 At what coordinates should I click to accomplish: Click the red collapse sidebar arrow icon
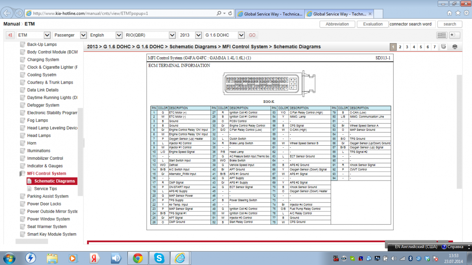point(10,35)
